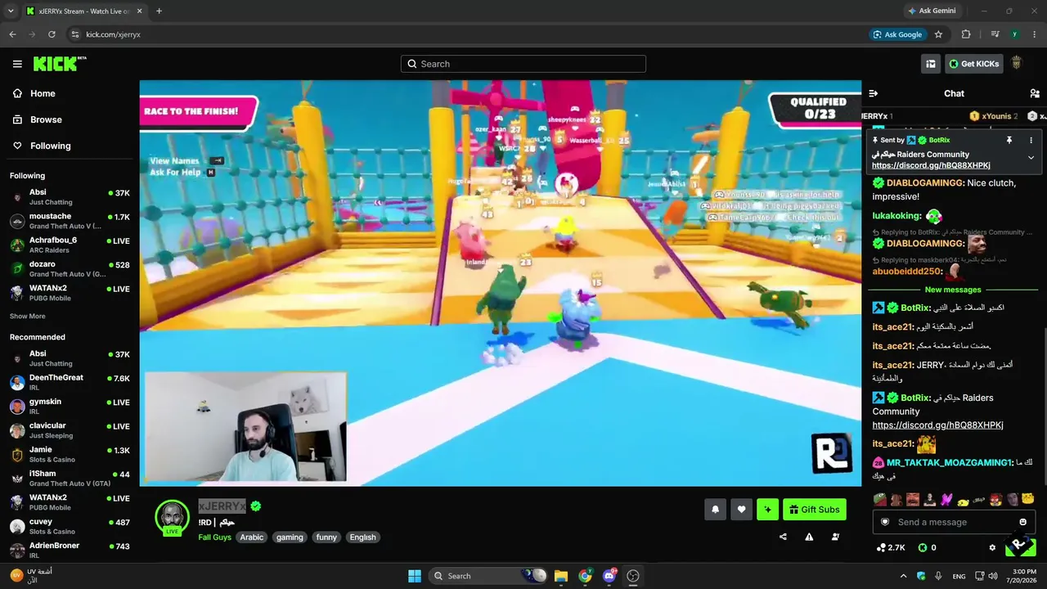Share the stream using the share icon
Image resolution: width=1047 pixels, height=589 pixels.
point(783,537)
